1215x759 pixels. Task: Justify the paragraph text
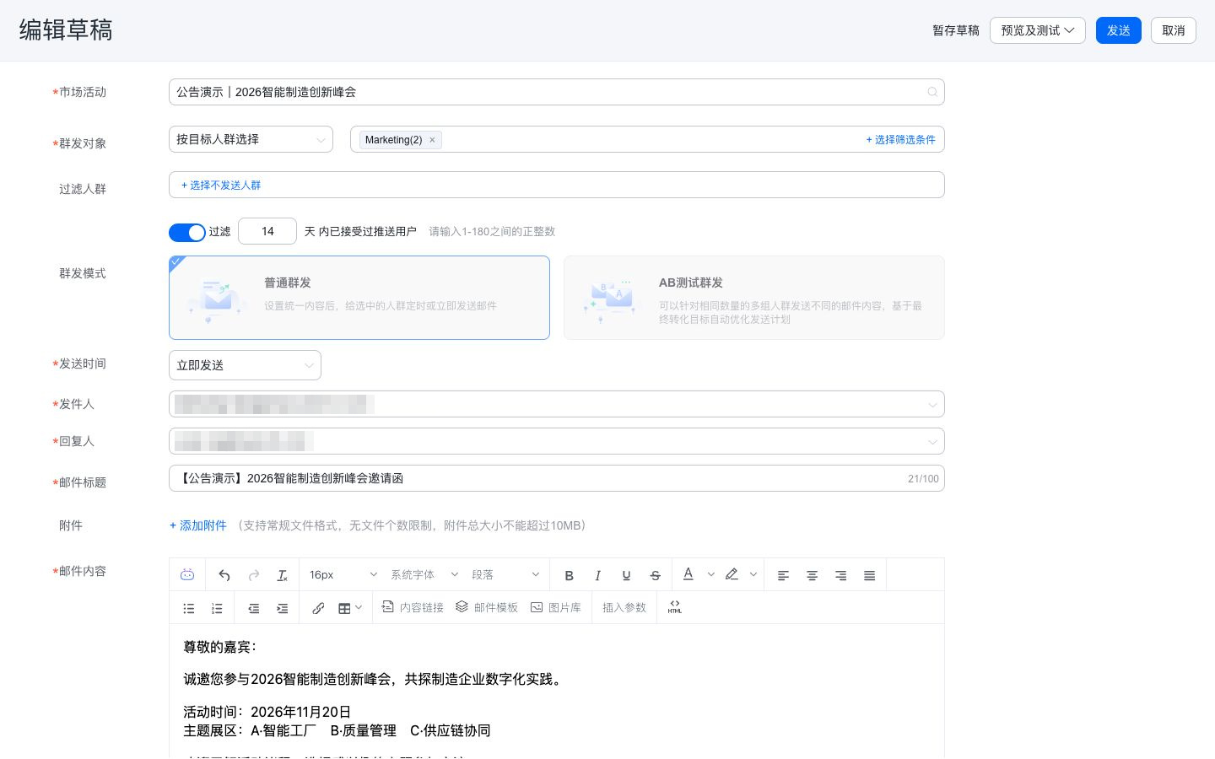pyautogui.click(x=869, y=575)
